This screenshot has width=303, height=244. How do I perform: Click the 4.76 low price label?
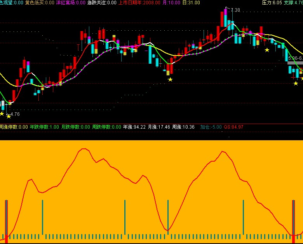click(x=15, y=114)
